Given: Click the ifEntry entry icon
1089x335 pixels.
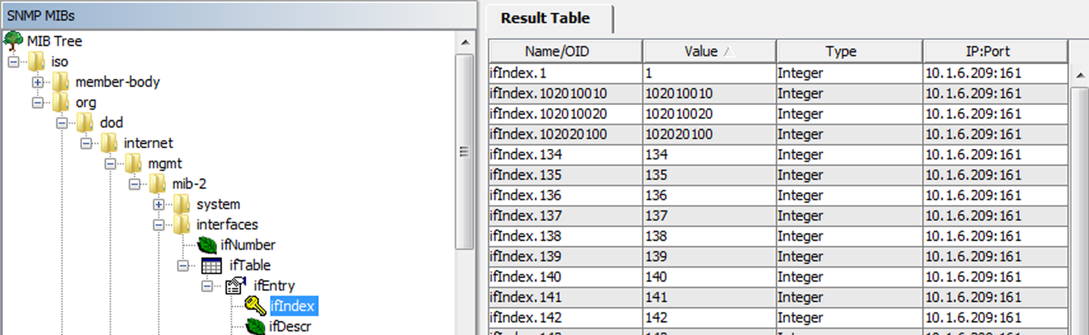Looking at the screenshot, I should click(x=236, y=286).
